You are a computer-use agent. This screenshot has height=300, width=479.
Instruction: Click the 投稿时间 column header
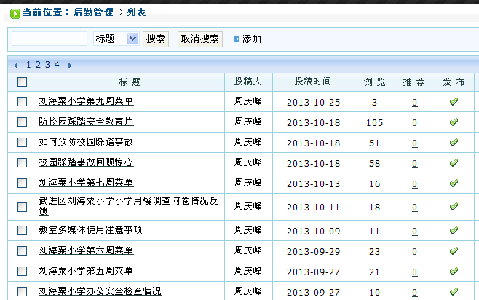point(313,82)
